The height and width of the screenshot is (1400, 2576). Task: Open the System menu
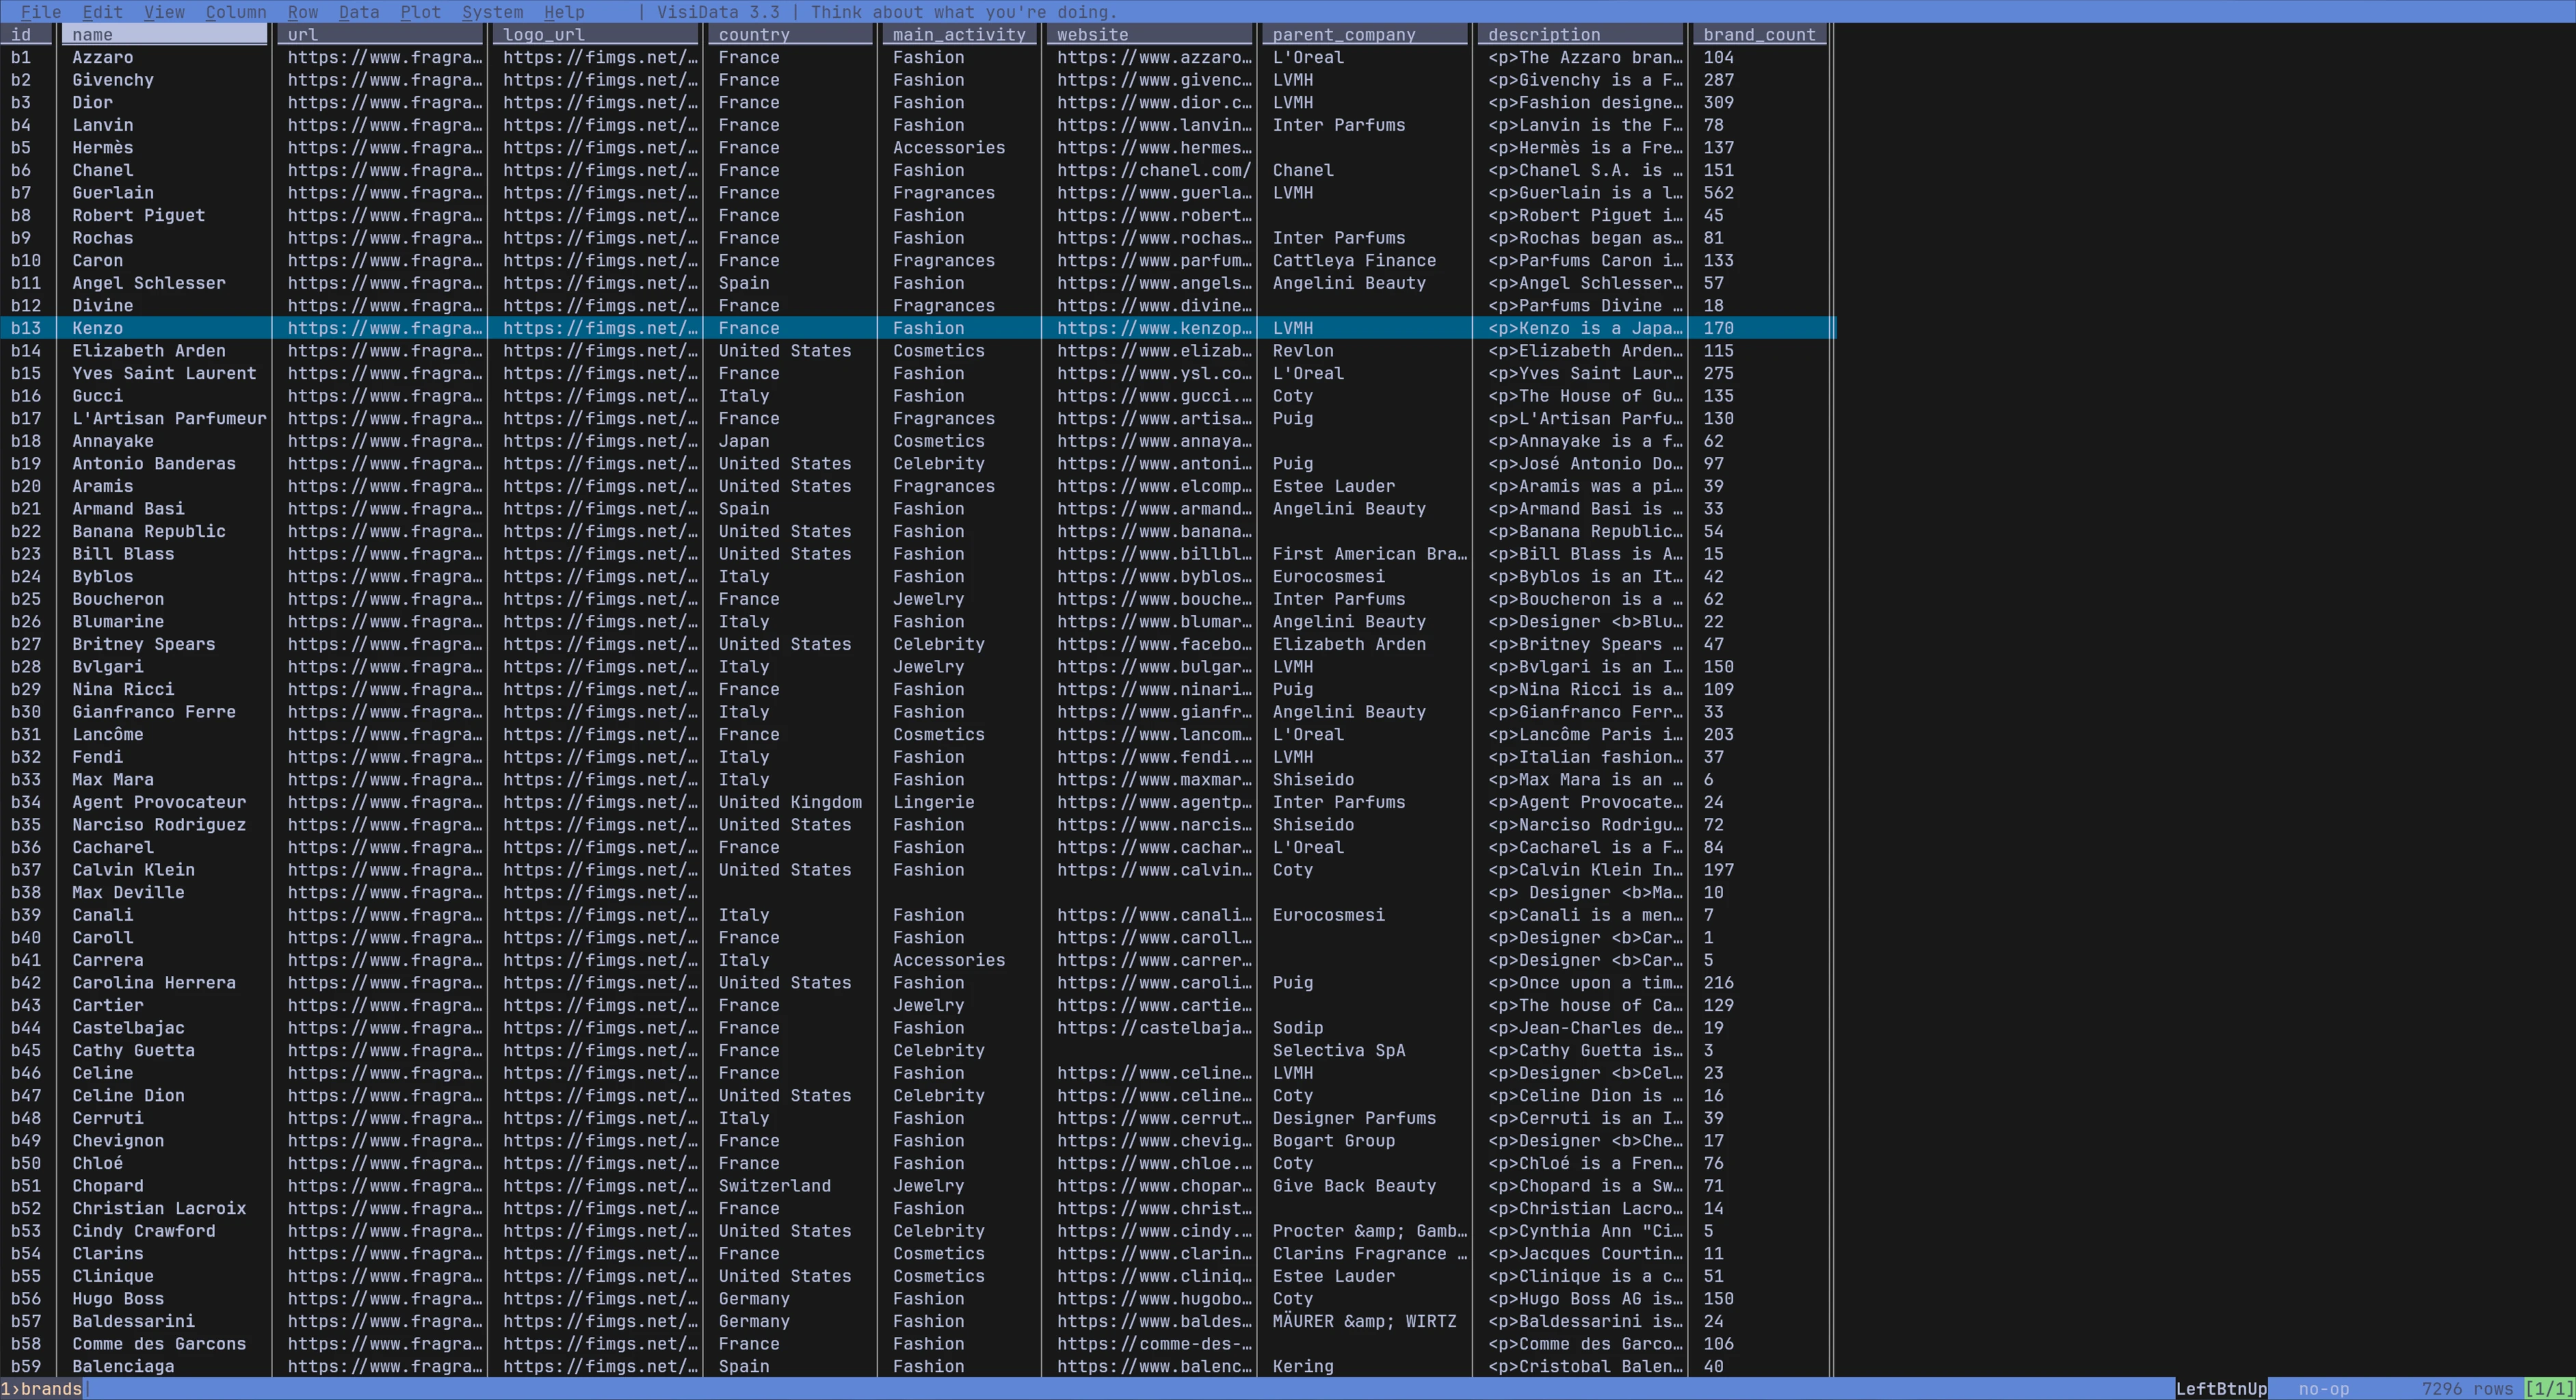pyautogui.click(x=492, y=12)
